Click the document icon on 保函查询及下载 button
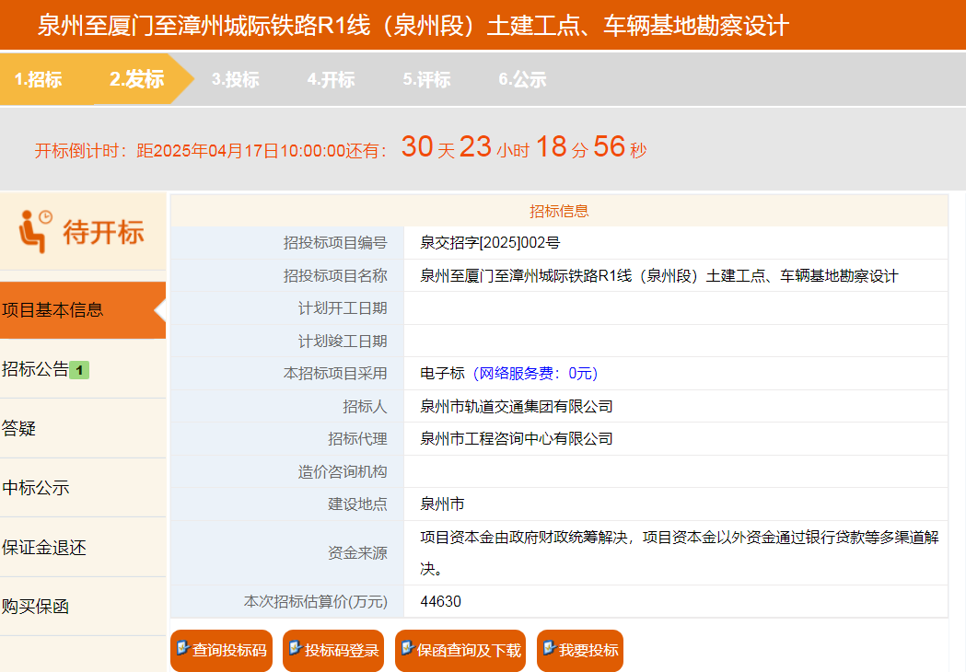The height and width of the screenshot is (672, 966). click(x=407, y=648)
